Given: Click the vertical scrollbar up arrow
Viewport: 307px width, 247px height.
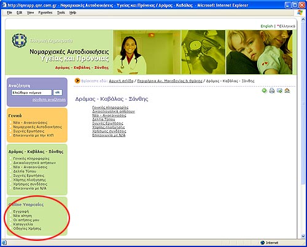Looking at the screenshot, I should 303,20.
